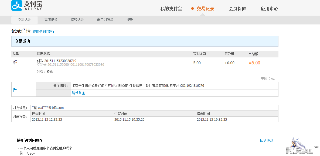Click the FAQ question about multiple accounts
The image size is (320, 156).
click(46, 148)
